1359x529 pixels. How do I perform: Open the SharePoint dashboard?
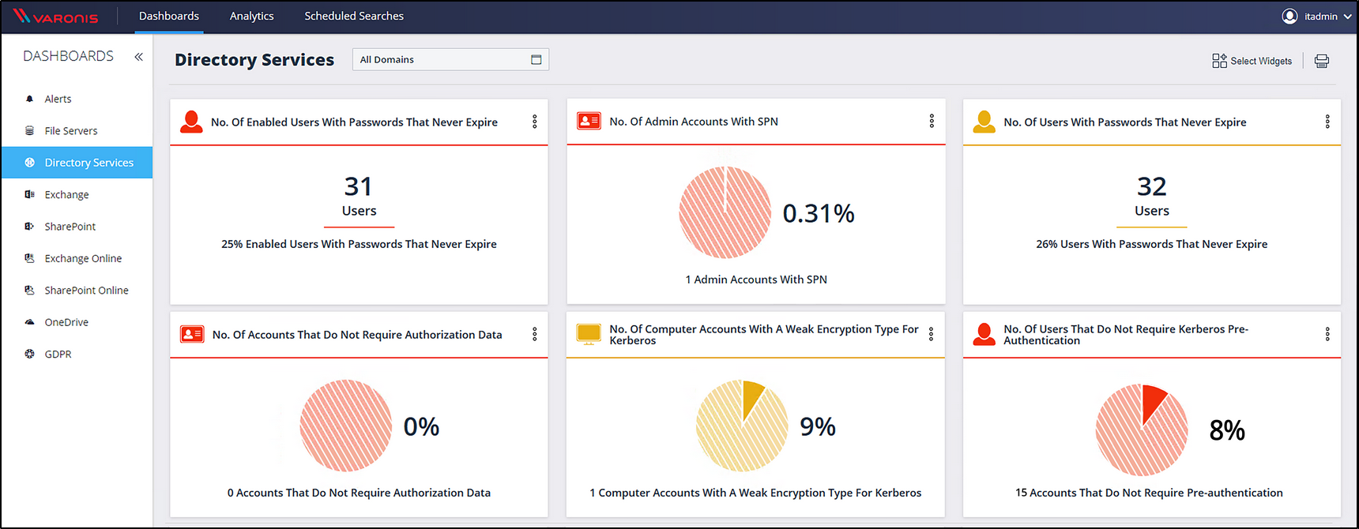click(x=70, y=227)
